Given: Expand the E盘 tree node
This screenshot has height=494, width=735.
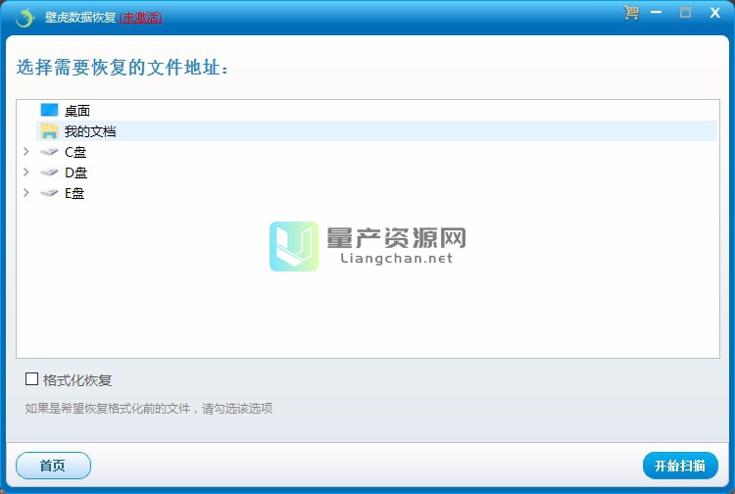Looking at the screenshot, I should 26,193.
